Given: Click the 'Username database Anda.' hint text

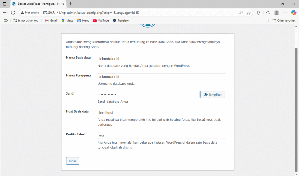Looking at the screenshot, I should coord(116,83).
